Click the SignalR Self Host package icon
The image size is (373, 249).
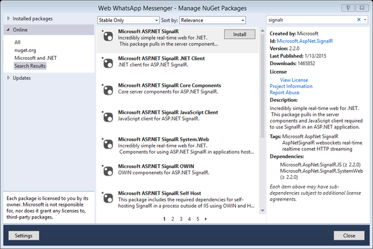coord(108,198)
